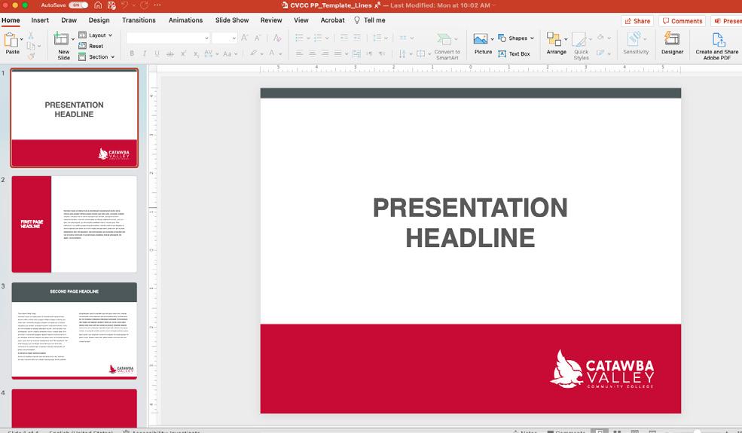Click the Quick Styles icon

click(x=579, y=39)
